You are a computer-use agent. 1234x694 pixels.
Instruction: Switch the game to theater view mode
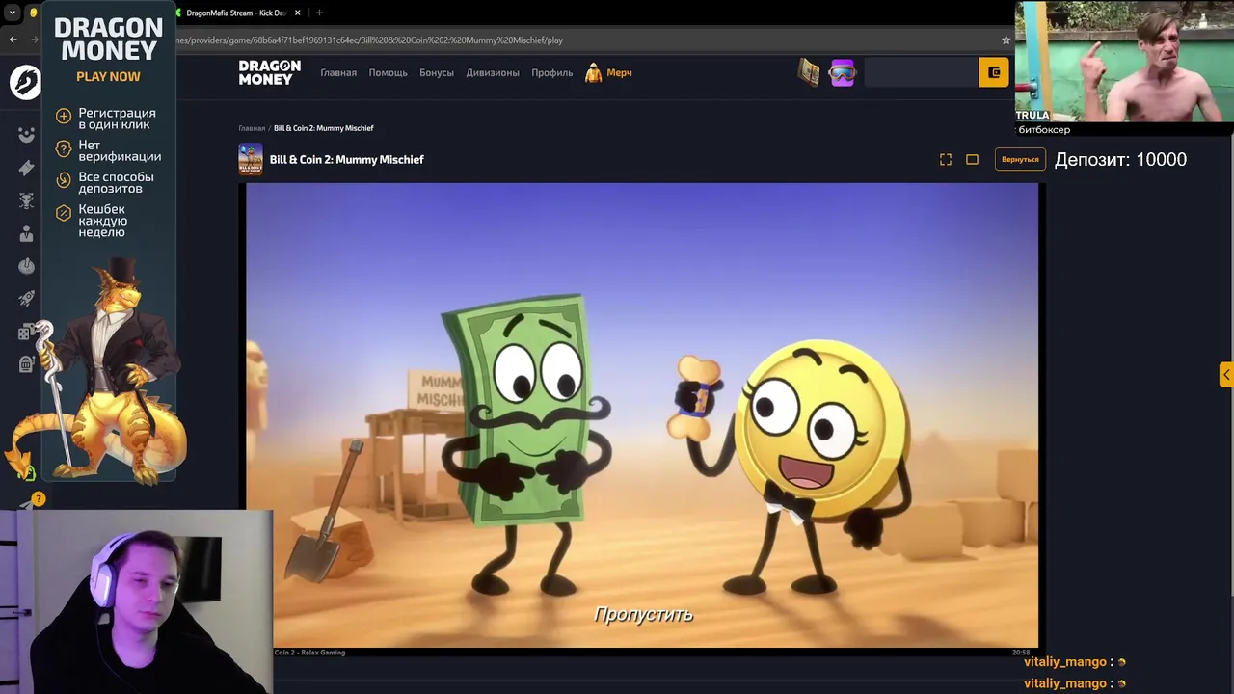pos(972,159)
